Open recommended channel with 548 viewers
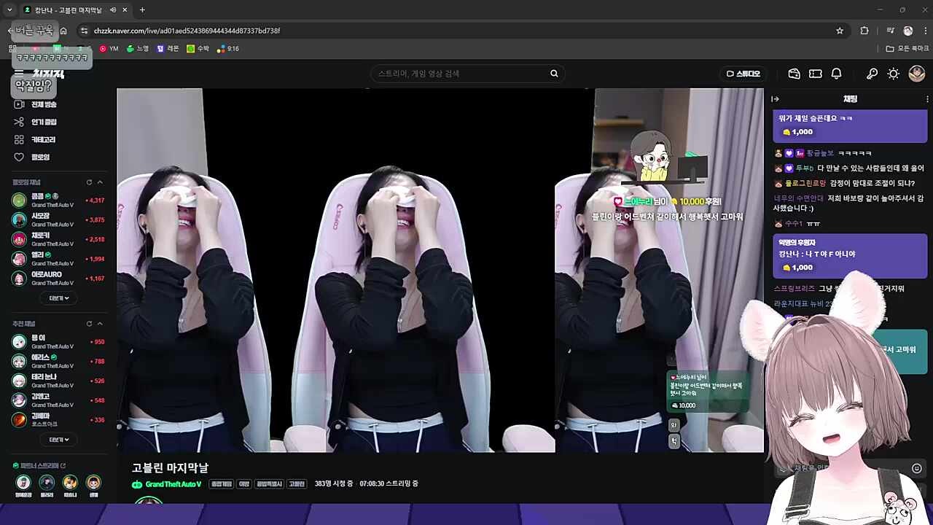The height and width of the screenshot is (525, 933). pyautogui.click(x=58, y=400)
